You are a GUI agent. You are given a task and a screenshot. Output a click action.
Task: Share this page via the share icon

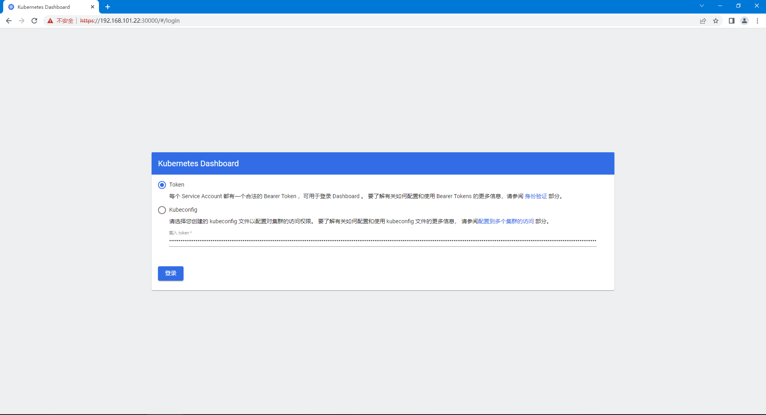(x=703, y=21)
